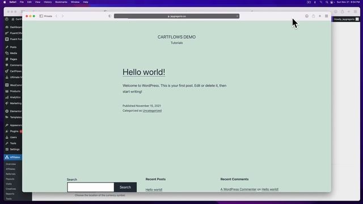This screenshot has height=204, width=363.
Task: Click the Elementor icon in sidebar
Action: tap(7, 111)
